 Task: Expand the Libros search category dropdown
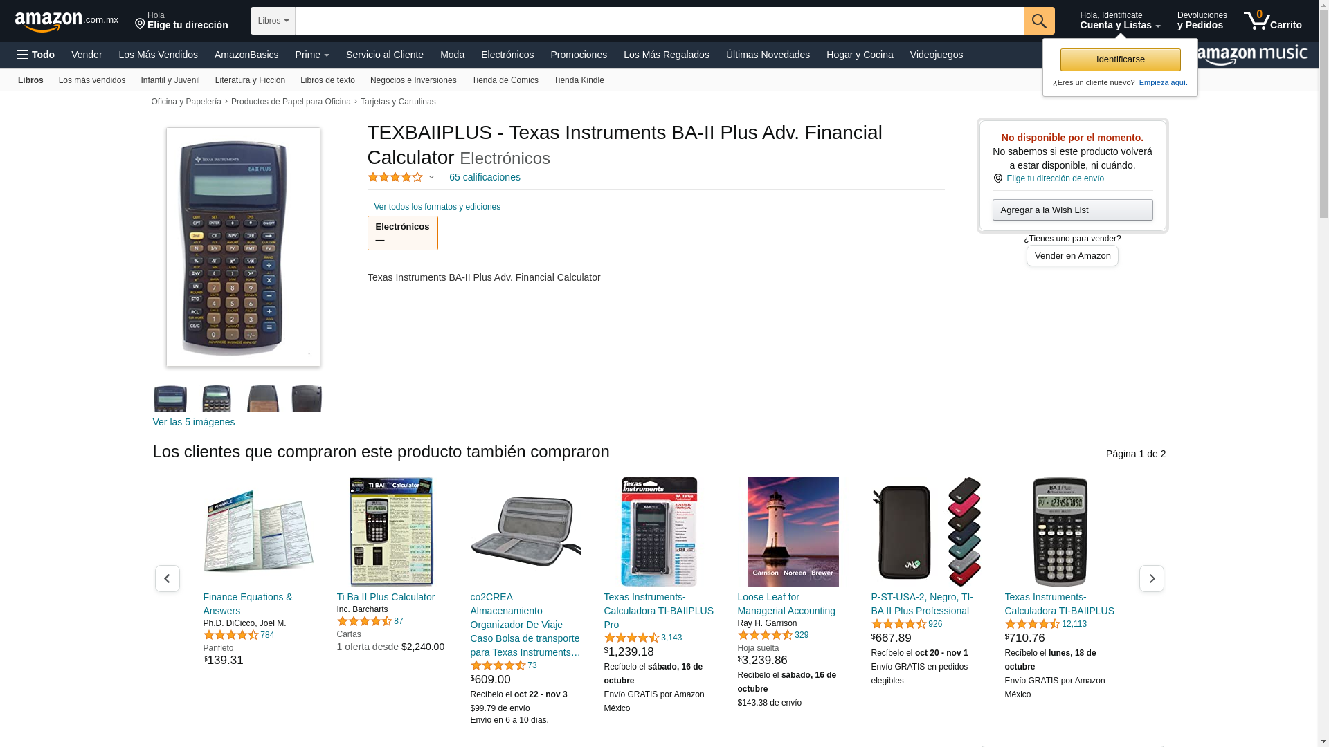coord(273,21)
